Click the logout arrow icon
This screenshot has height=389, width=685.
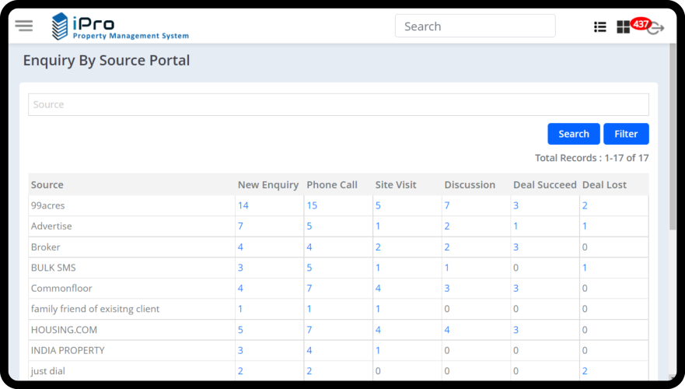tap(656, 29)
